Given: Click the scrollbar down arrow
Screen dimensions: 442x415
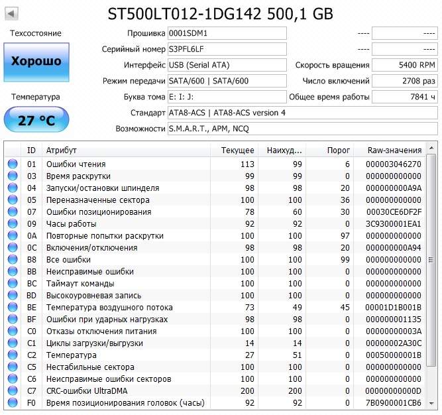Looking at the screenshot, I should pyautogui.click(x=431, y=404).
